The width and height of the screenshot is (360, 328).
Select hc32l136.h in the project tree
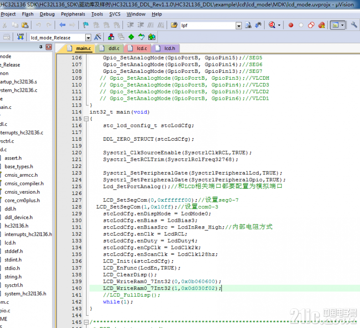(16, 226)
